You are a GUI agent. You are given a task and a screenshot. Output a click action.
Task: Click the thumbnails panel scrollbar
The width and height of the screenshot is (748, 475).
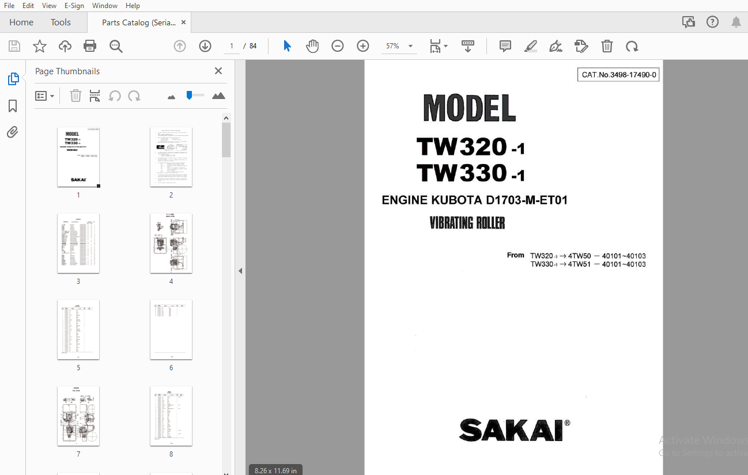click(x=226, y=140)
